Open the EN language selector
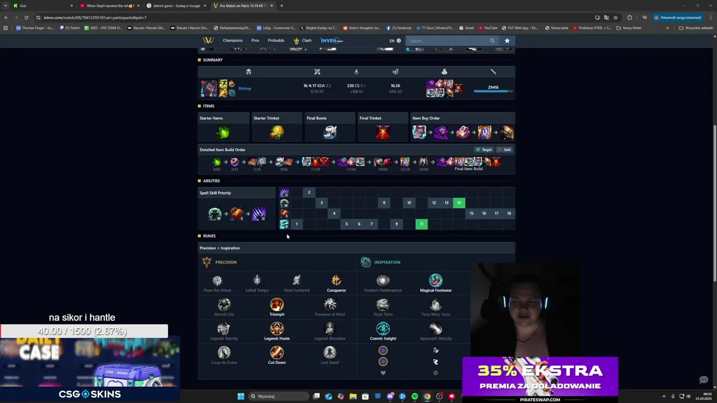 [x=395, y=40]
